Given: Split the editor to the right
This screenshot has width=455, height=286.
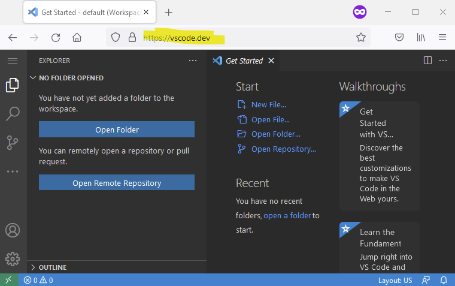Looking at the screenshot, I should [427, 61].
